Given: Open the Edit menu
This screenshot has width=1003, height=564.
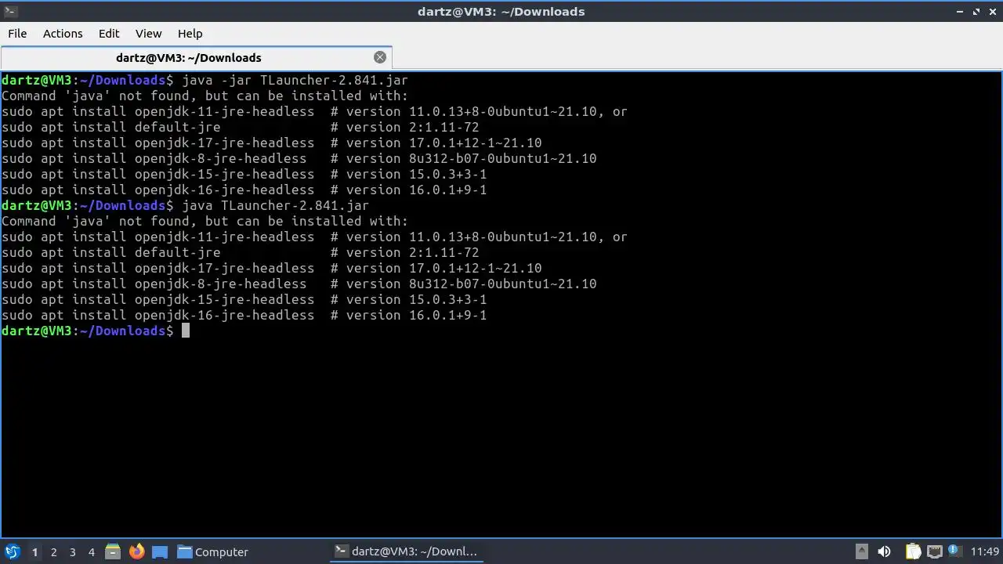Looking at the screenshot, I should 109,34.
